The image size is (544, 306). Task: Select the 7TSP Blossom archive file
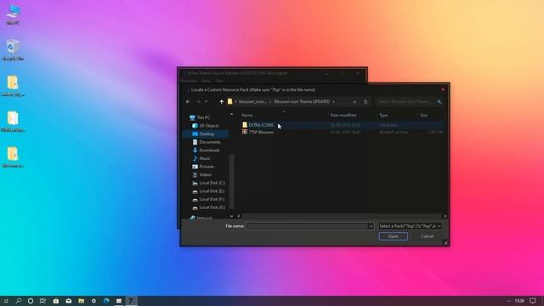261,133
